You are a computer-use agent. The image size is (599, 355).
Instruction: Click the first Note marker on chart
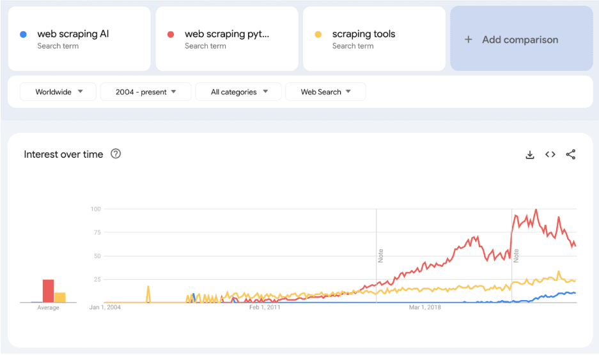click(381, 255)
